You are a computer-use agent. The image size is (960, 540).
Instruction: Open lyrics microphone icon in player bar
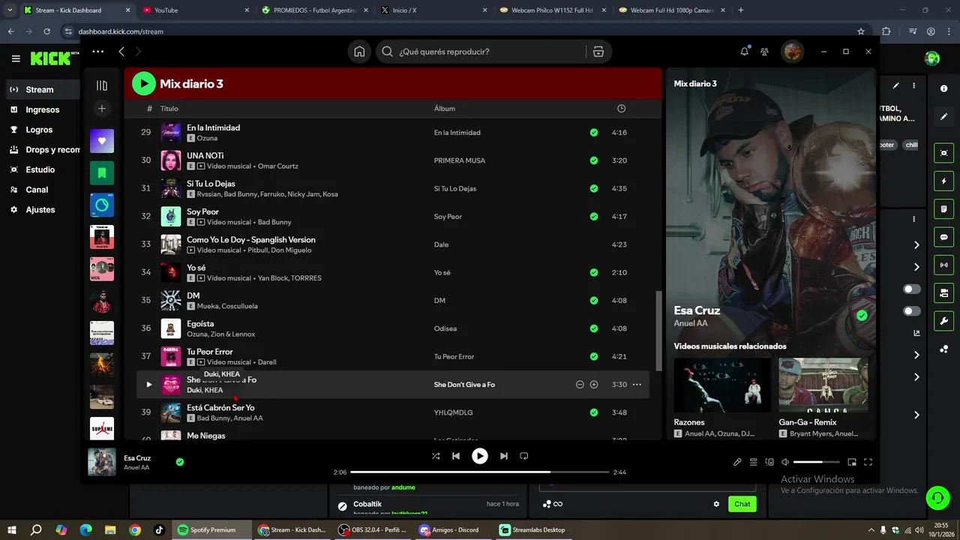point(737,462)
